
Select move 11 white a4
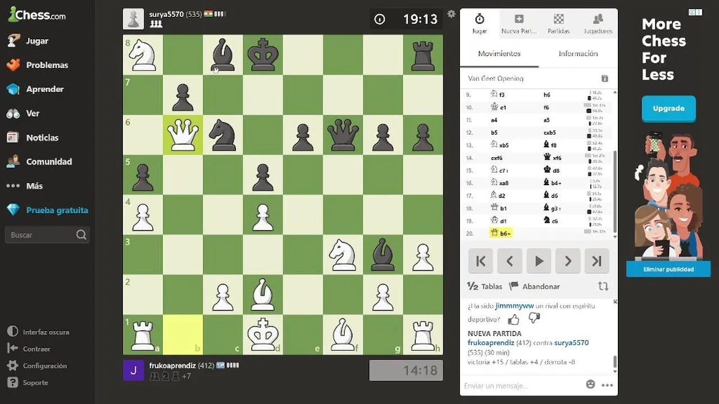(494, 120)
